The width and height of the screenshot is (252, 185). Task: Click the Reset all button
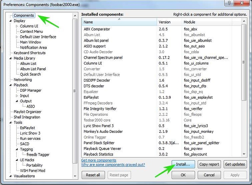tap(93, 175)
